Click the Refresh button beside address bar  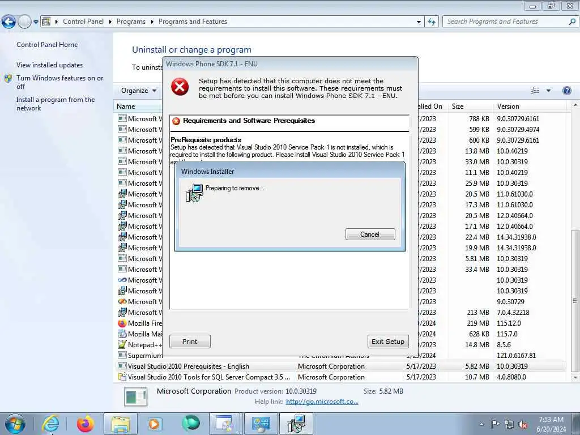[431, 22]
